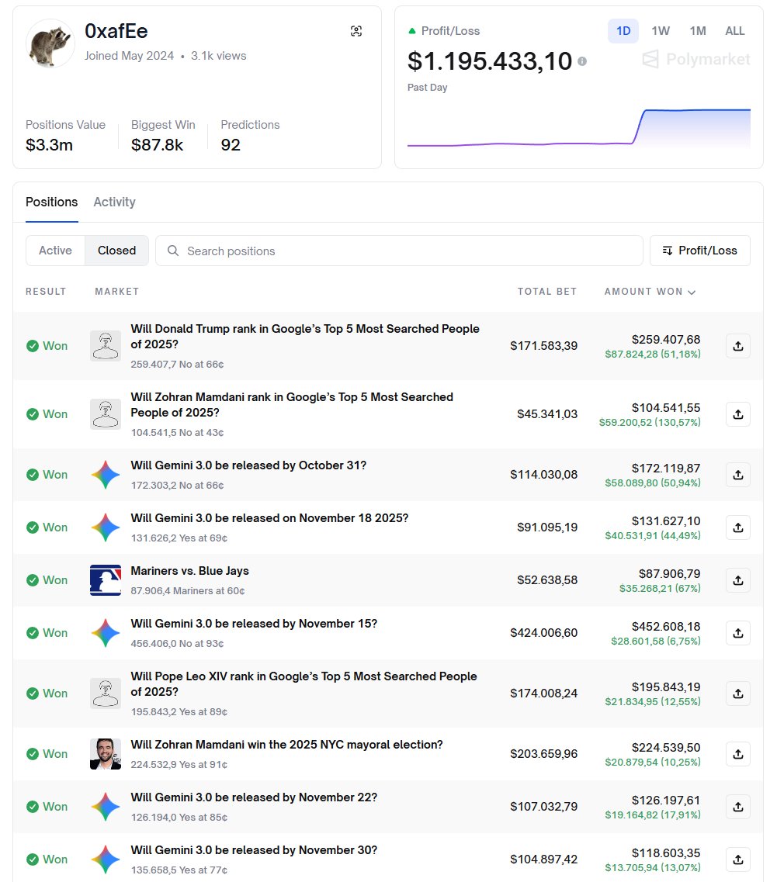Open the Profit/Loss sorting options

[699, 250]
